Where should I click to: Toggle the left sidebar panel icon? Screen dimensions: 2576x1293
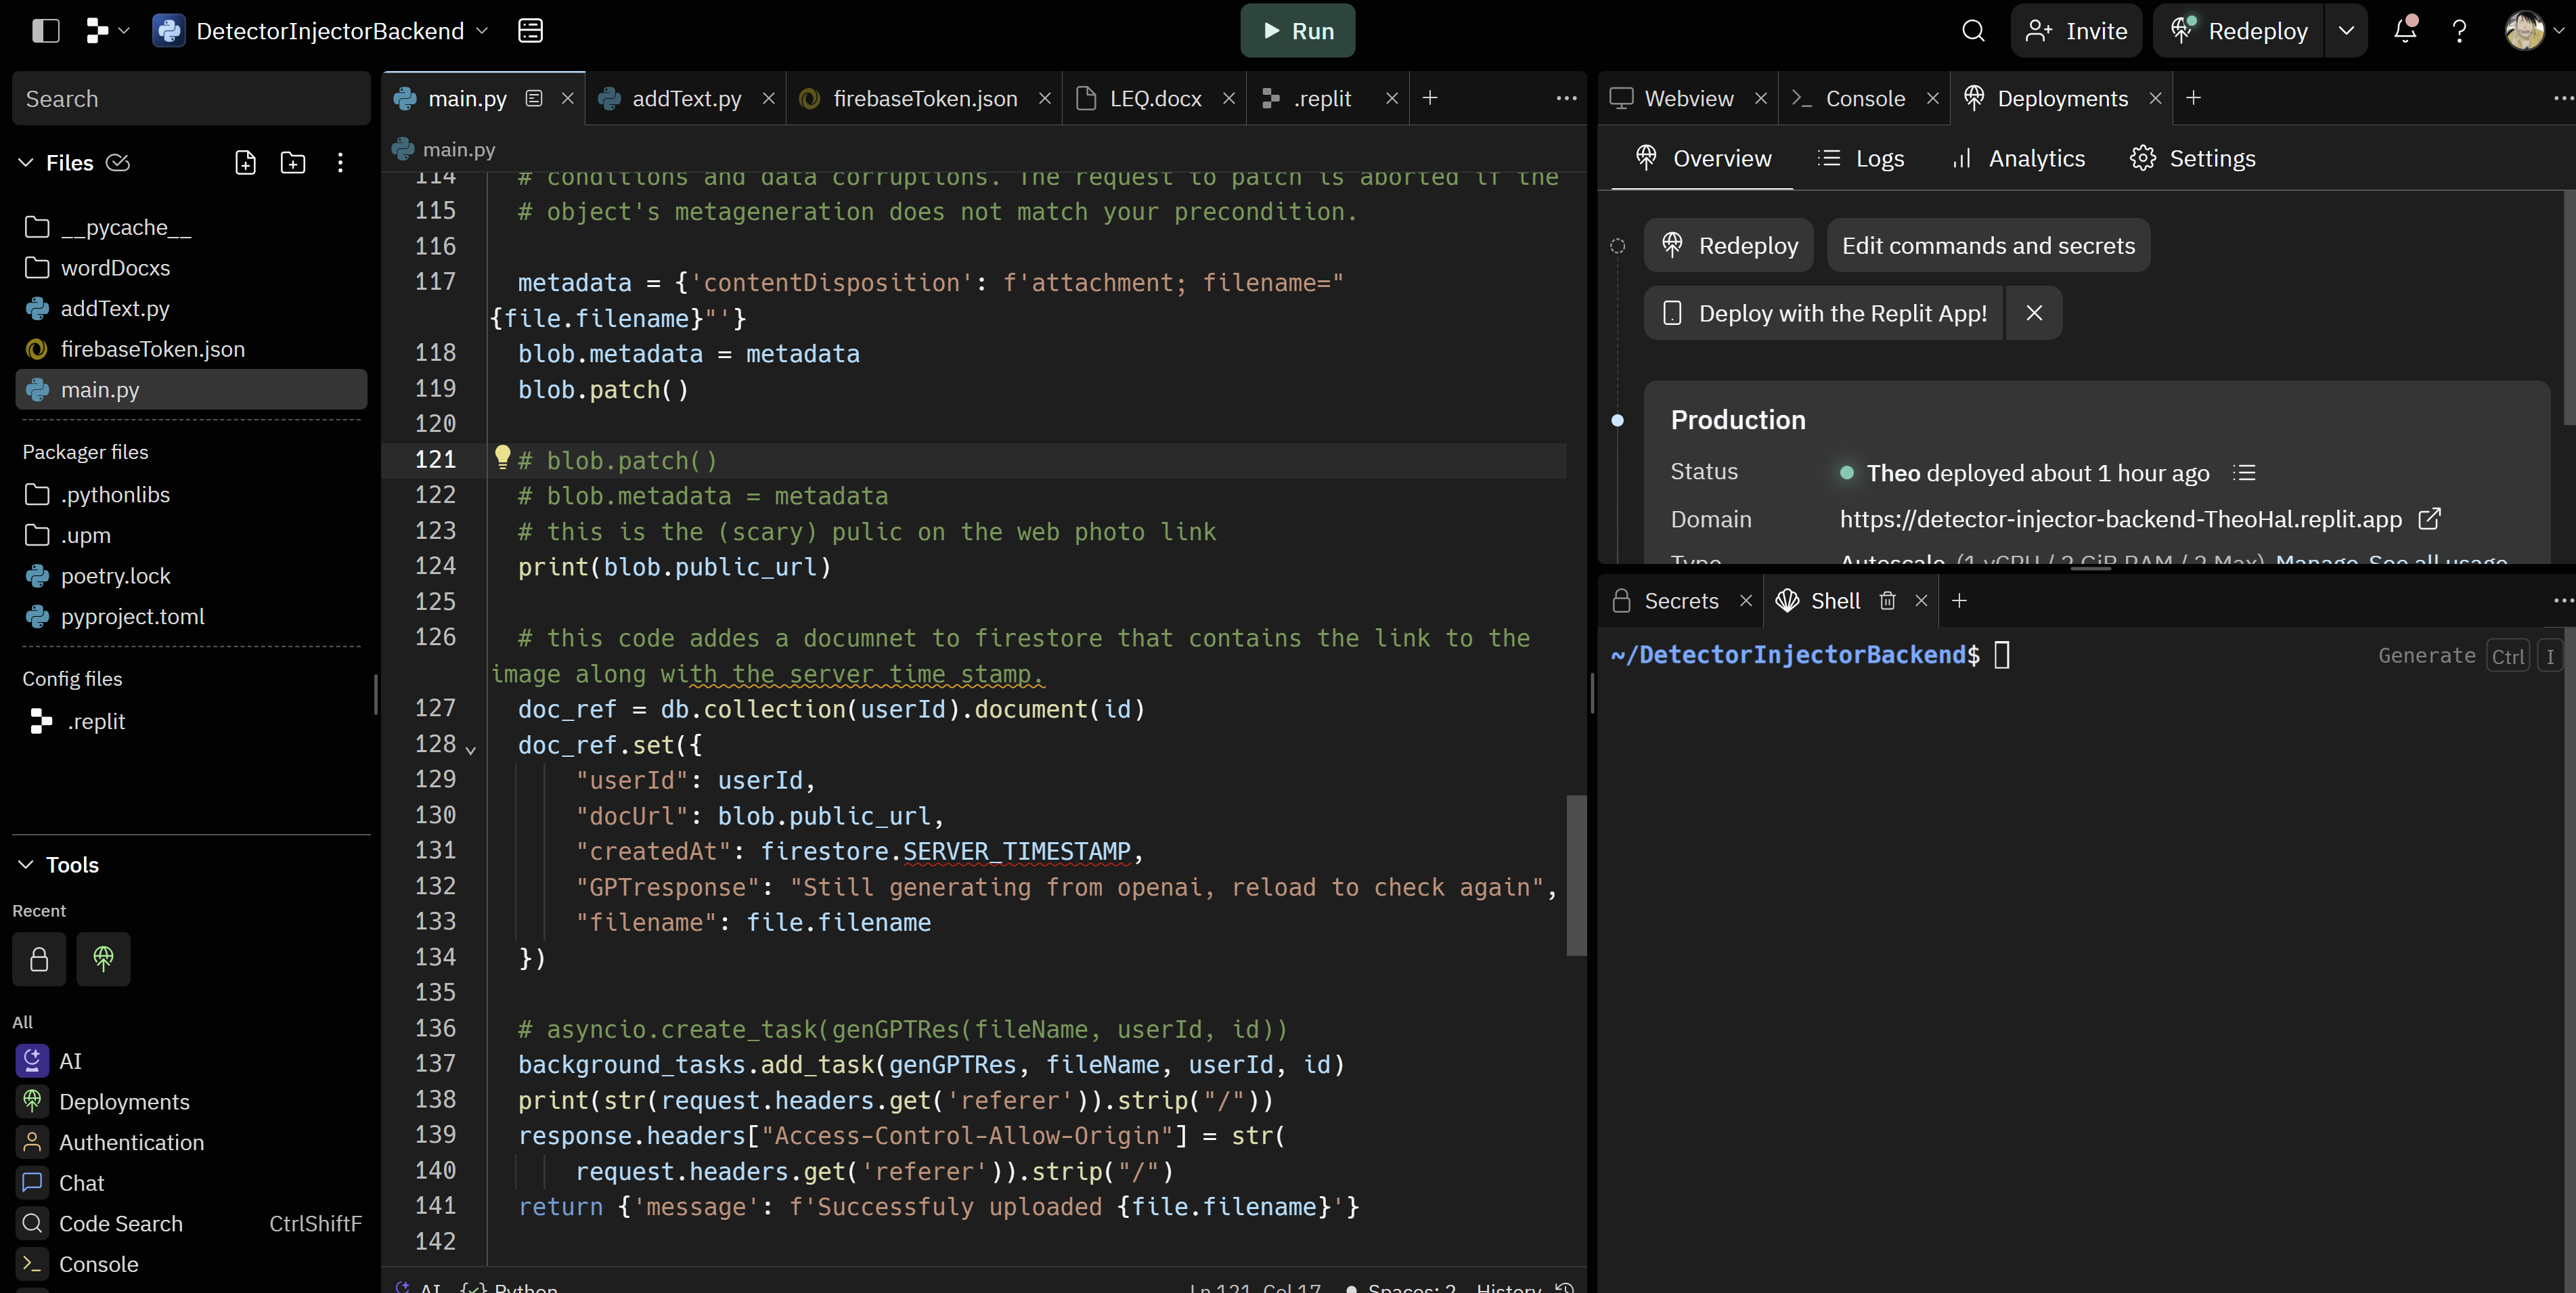click(46, 31)
